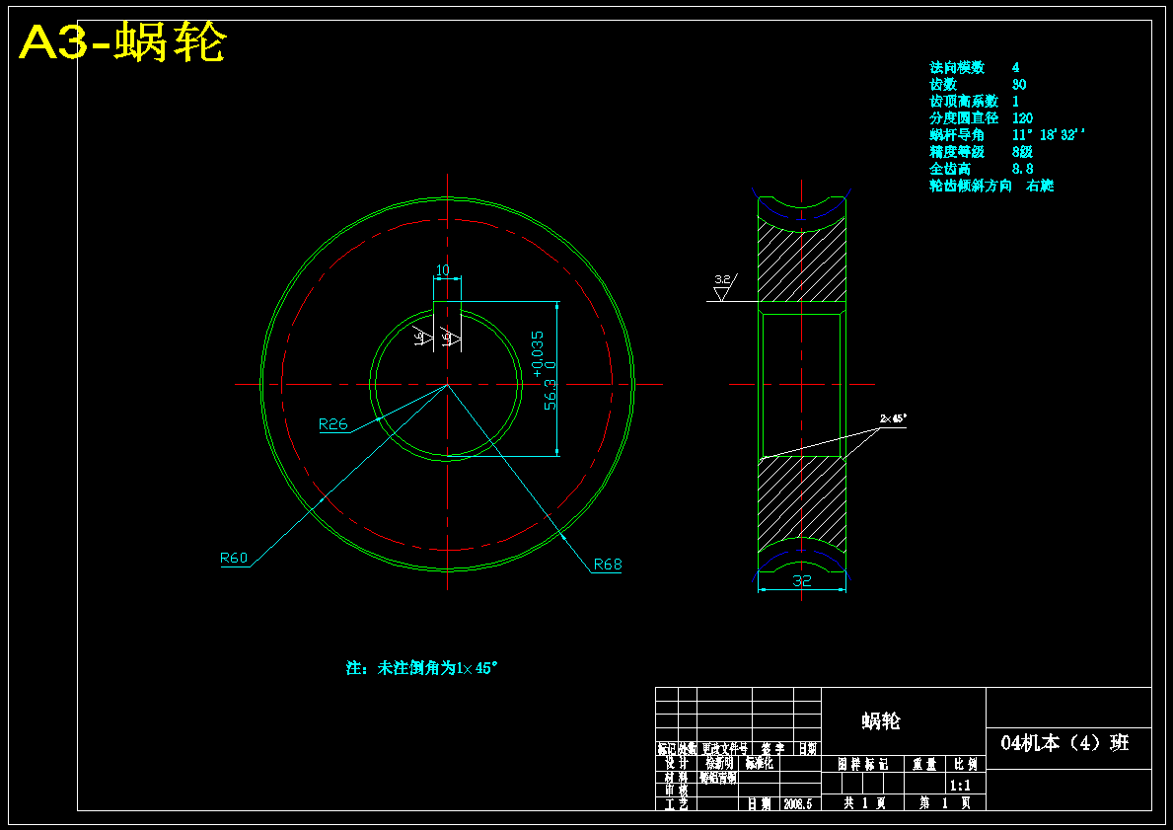Screen dimensions: 1173x830
Task: Pick the "分度圆直径" parameter label
Action: tap(964, 118)
